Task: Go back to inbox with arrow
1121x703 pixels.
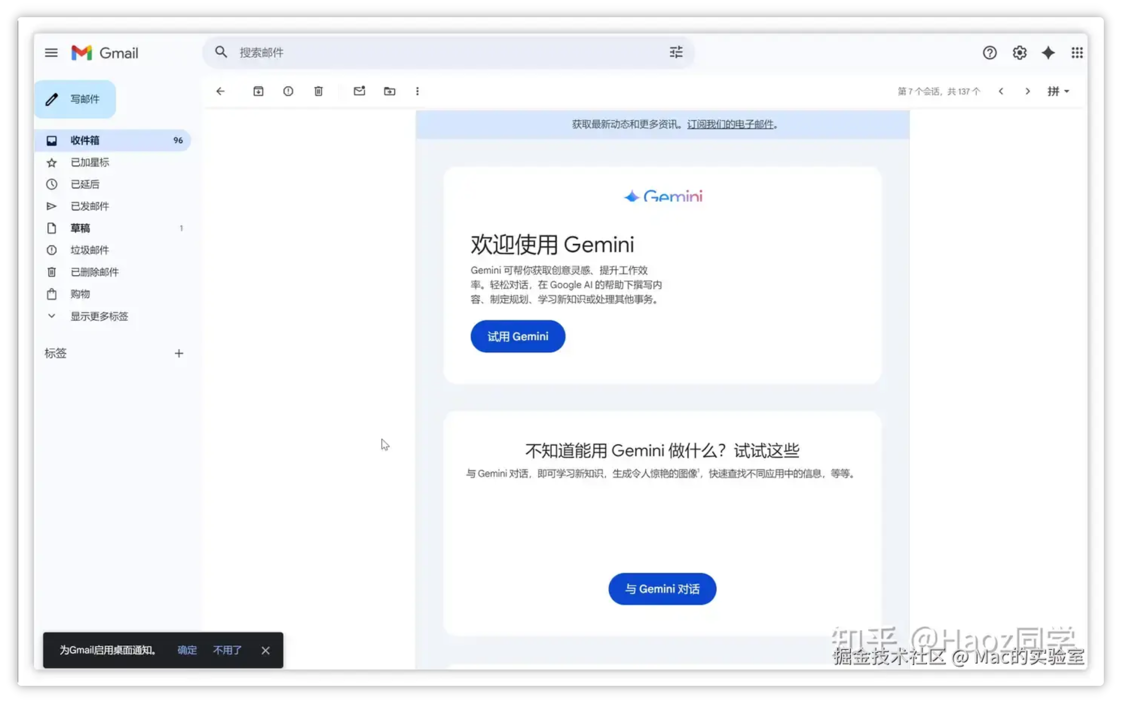Action: [x=220, y=91]
